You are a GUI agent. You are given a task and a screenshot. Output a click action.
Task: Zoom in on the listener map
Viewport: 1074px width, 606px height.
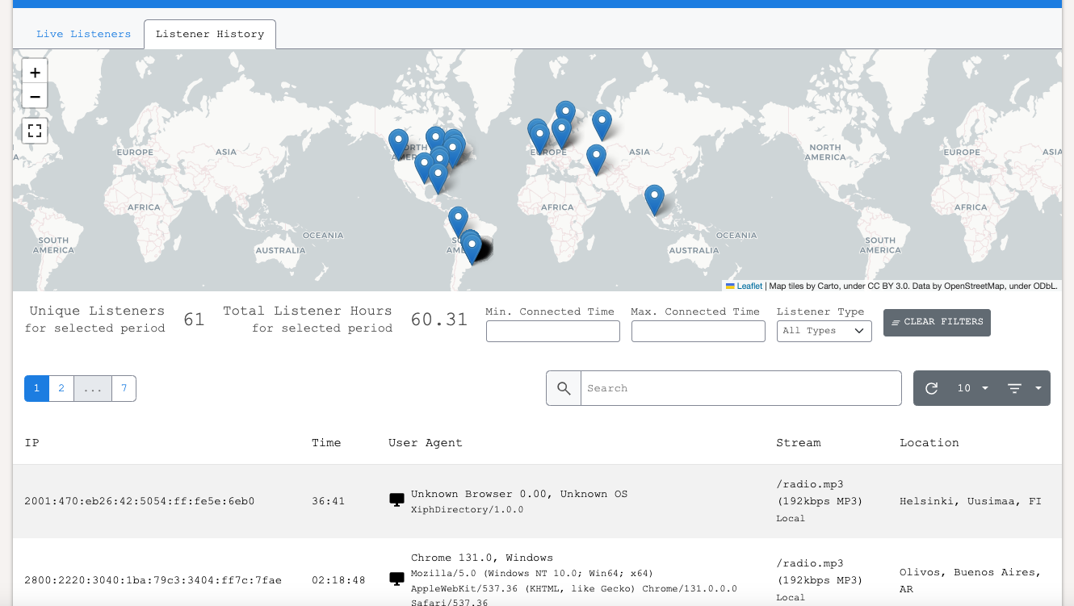(35, 72)
